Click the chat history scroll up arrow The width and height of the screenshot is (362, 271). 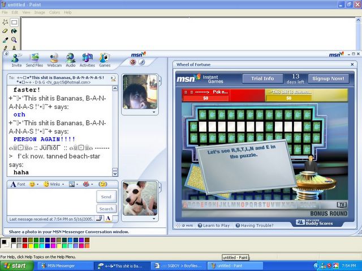pos(115,89)
